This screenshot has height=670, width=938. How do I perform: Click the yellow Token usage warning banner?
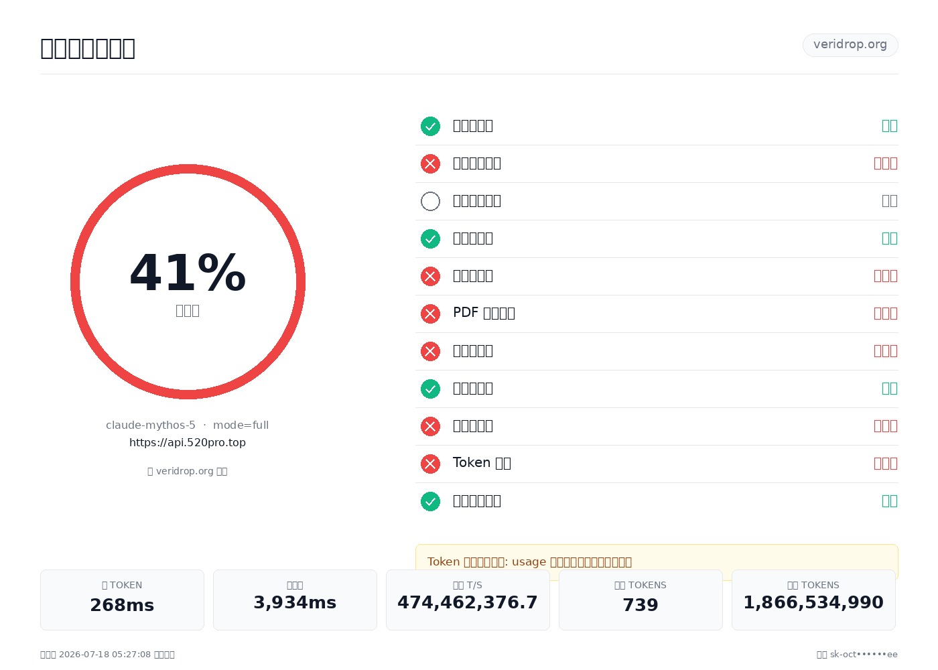[657, 561]
